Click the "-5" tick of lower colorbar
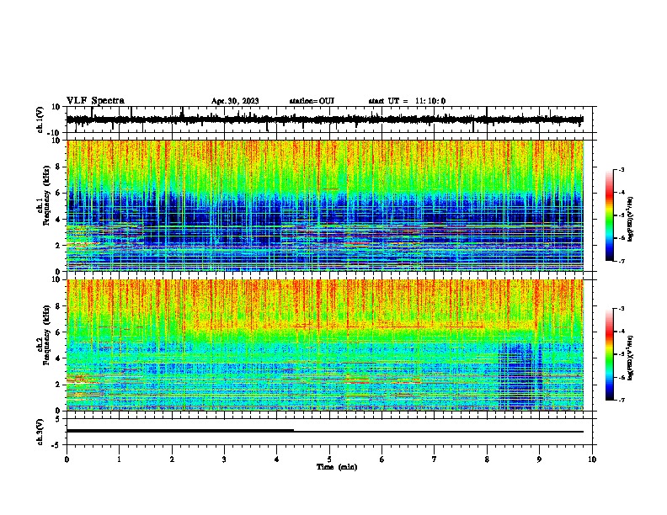Image resolution: width=667 pixels, height=515 pixels. pyautogui.click(x=622, y=354)
